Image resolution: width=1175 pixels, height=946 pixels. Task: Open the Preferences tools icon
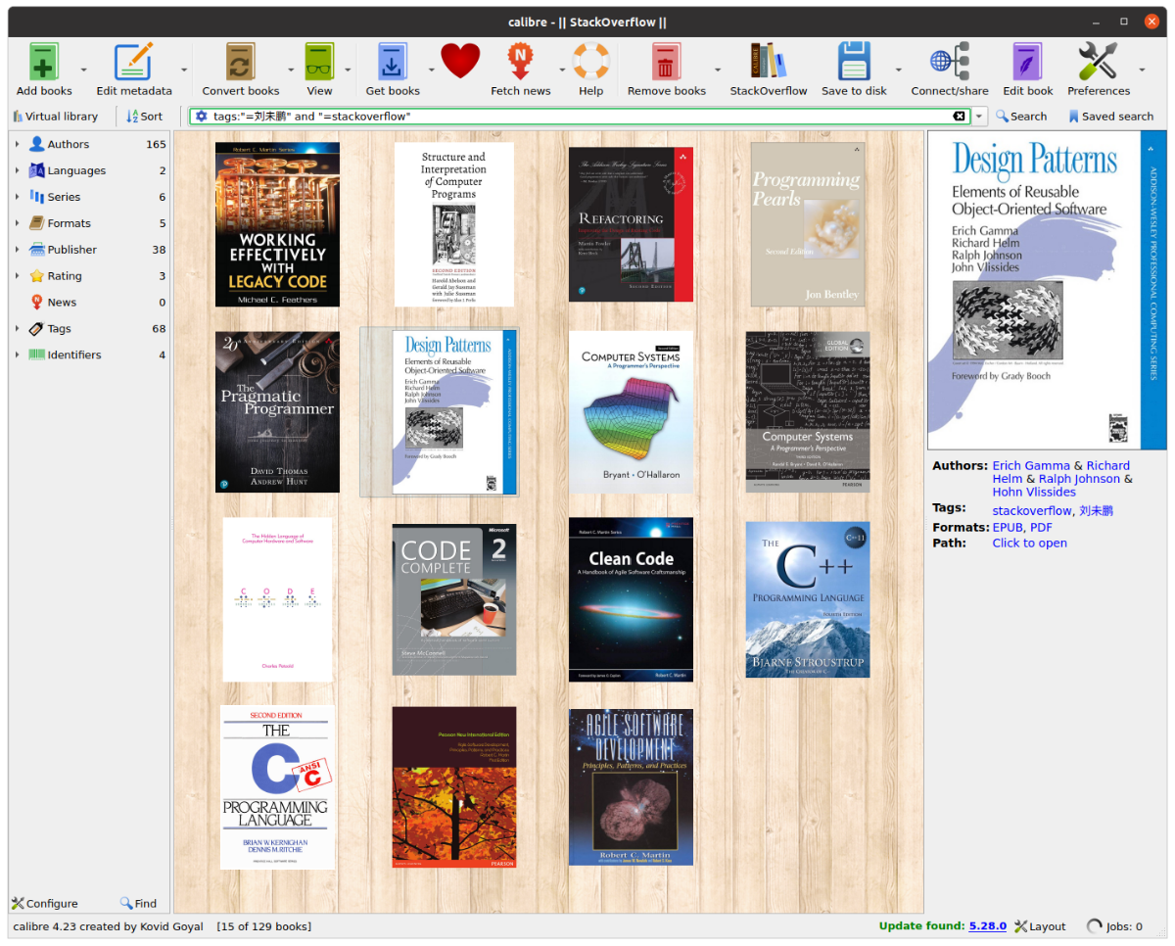[1099, 62]
